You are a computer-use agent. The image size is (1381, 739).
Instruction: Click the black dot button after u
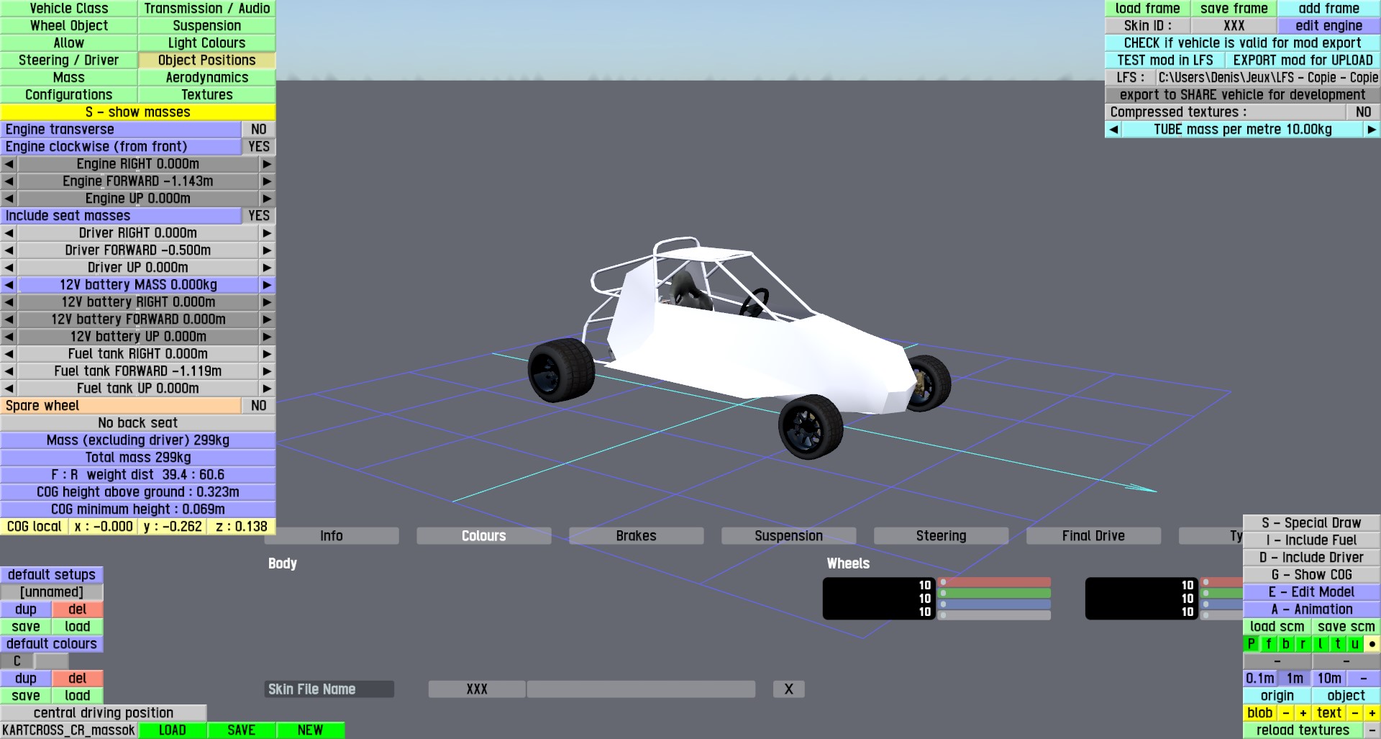(1372, 644)
